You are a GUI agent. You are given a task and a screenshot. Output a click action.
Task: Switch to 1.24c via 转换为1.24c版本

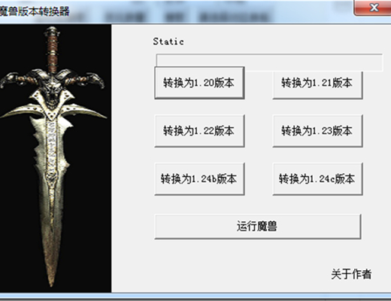(317, 179)
